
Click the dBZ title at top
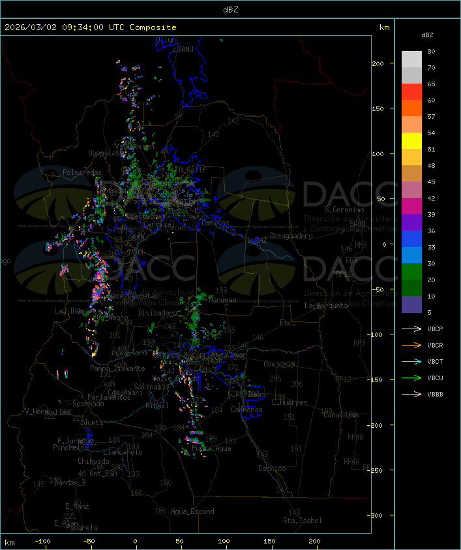231,10
